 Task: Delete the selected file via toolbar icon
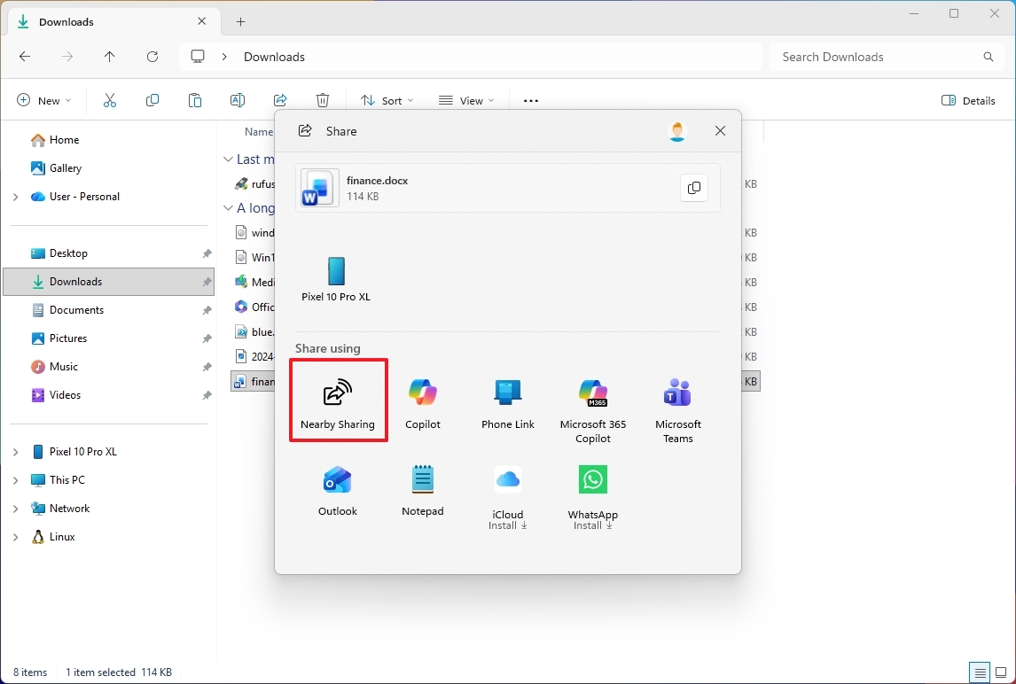coord(323,100)
